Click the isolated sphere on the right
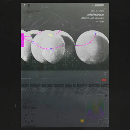The height and width of the screenshot is (130, 130). pos(92,47)
